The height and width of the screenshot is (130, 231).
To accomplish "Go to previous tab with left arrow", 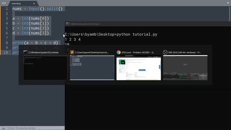I will coord(3,3).
